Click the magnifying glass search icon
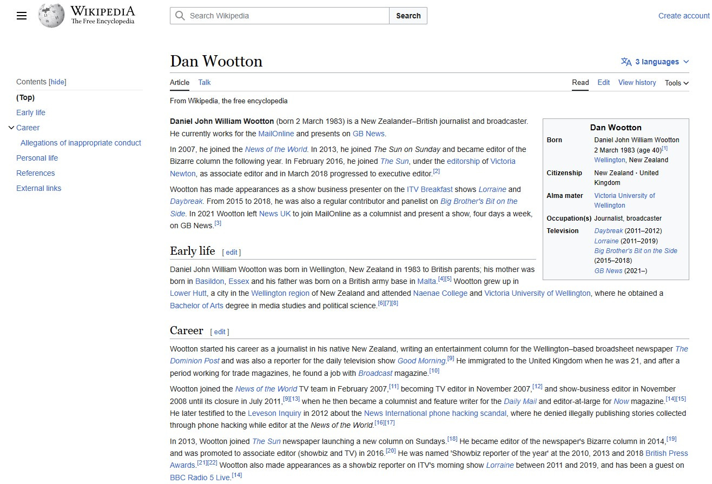Image resolution: width=712 pixels, height=484 pixels. [x=180, y=16]
